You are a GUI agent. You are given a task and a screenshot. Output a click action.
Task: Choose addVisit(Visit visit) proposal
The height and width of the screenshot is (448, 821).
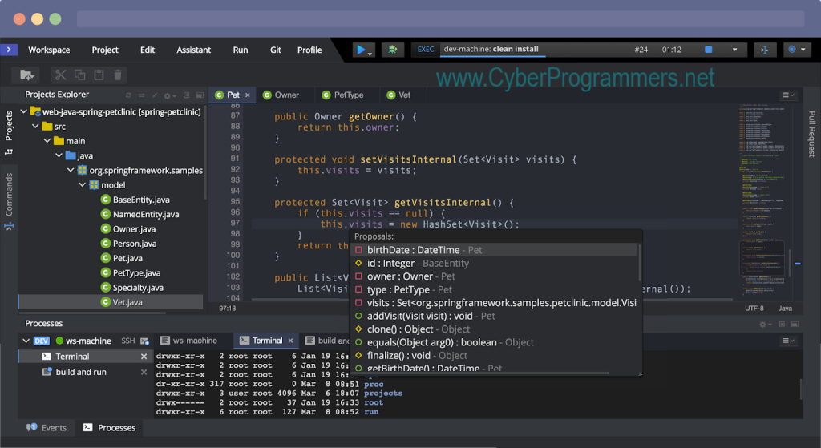coord(495,316)
